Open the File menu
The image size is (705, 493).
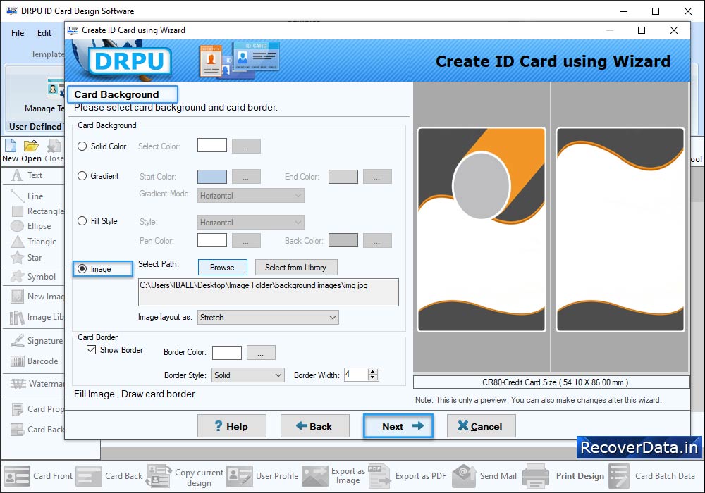(18, 33)
